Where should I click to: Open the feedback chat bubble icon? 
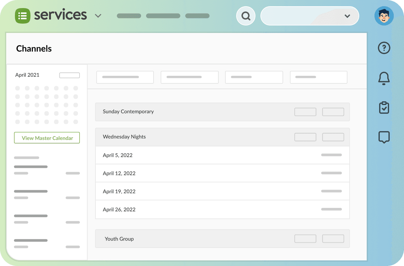(x=384, y=137)
